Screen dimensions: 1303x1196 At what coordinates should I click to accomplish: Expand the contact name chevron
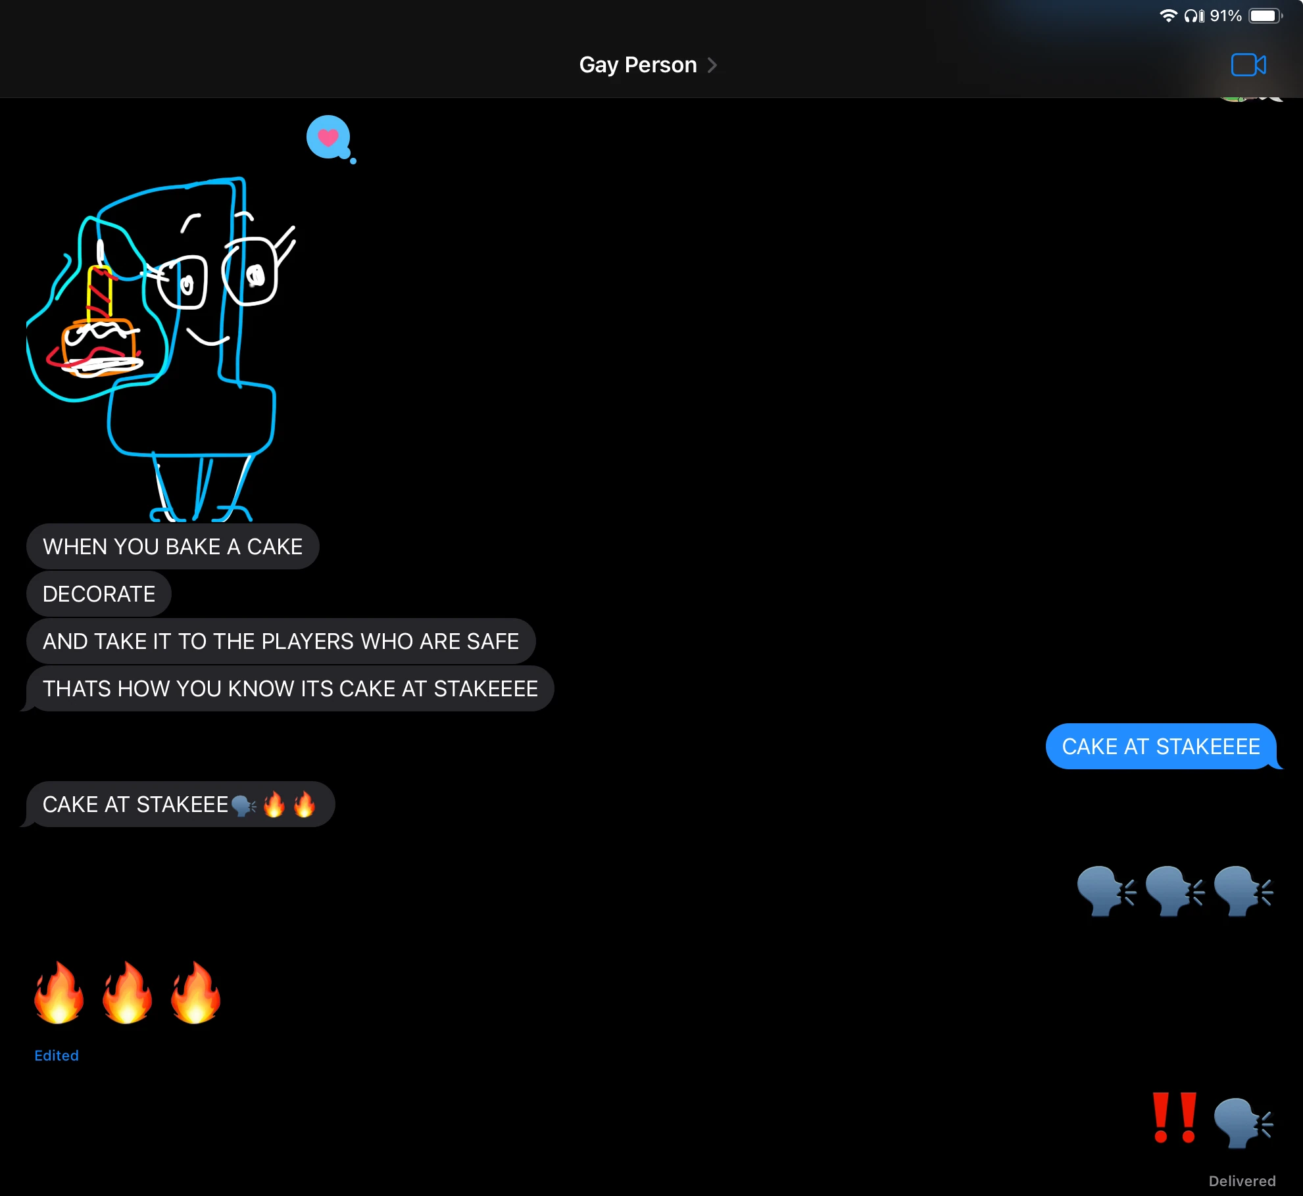pos(712,65)
